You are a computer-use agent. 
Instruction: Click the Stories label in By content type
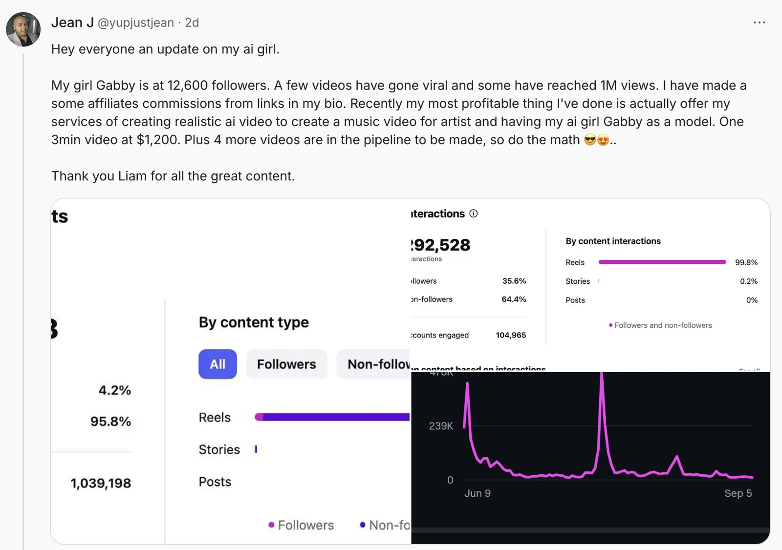pyautogui.click(x=219, y=449)
